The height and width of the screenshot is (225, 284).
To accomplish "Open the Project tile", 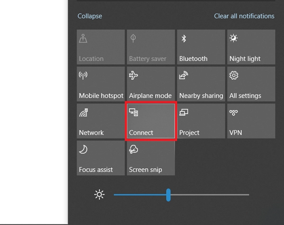I will [x=201, y=121].
